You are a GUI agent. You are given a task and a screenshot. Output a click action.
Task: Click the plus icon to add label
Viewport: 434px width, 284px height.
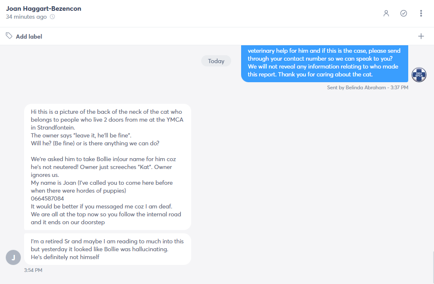coord(421,36)
